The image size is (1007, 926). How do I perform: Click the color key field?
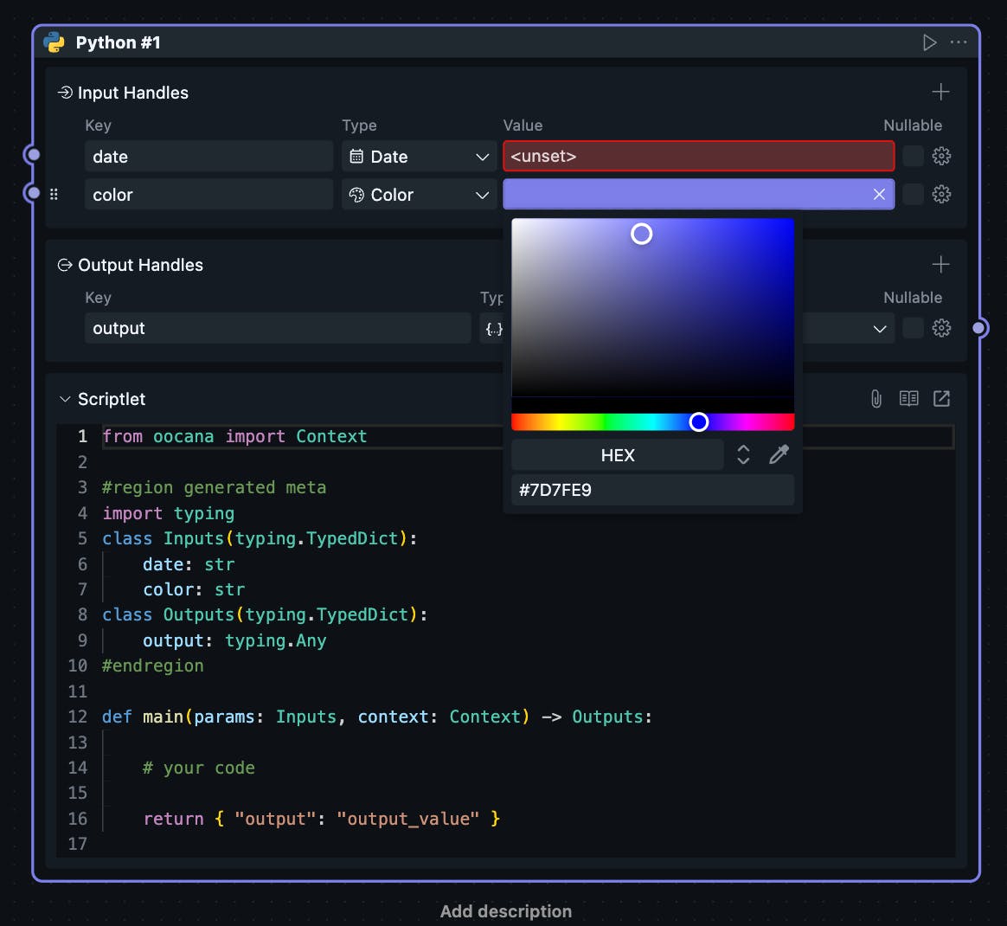[x=208, y=194]
